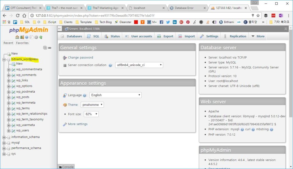Open the More menu in top tabs
293x169 pixels.
pos(258,36)
